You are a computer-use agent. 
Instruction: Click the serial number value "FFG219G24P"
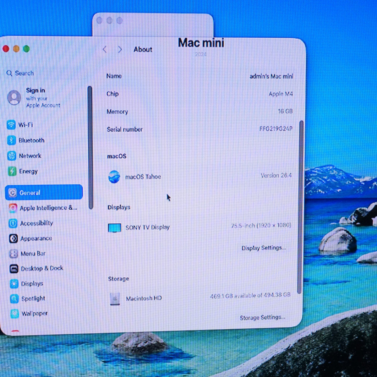276,129
